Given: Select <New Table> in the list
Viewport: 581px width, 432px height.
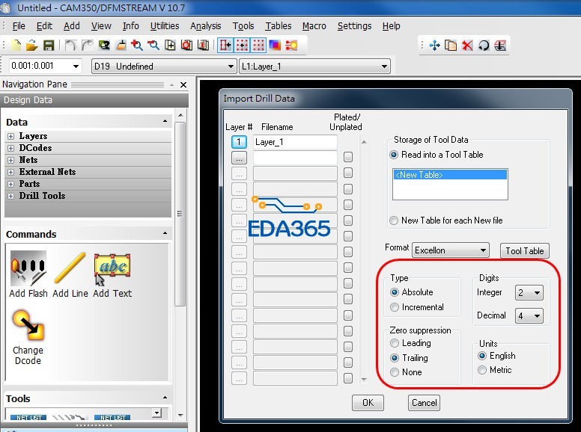Looking at the screenshot, I should pyautogui.click(x=450, y=175).
